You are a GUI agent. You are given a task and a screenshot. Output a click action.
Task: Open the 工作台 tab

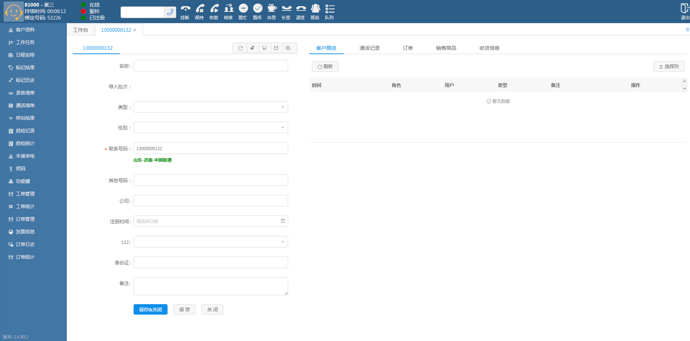80,30
